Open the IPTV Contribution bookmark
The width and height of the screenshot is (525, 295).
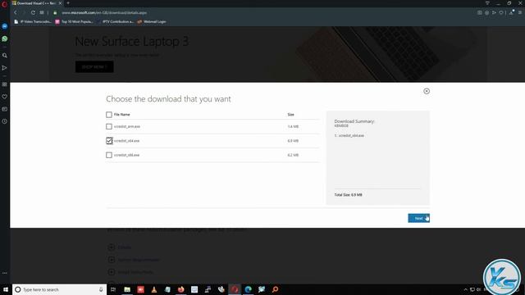click(116, 21)
